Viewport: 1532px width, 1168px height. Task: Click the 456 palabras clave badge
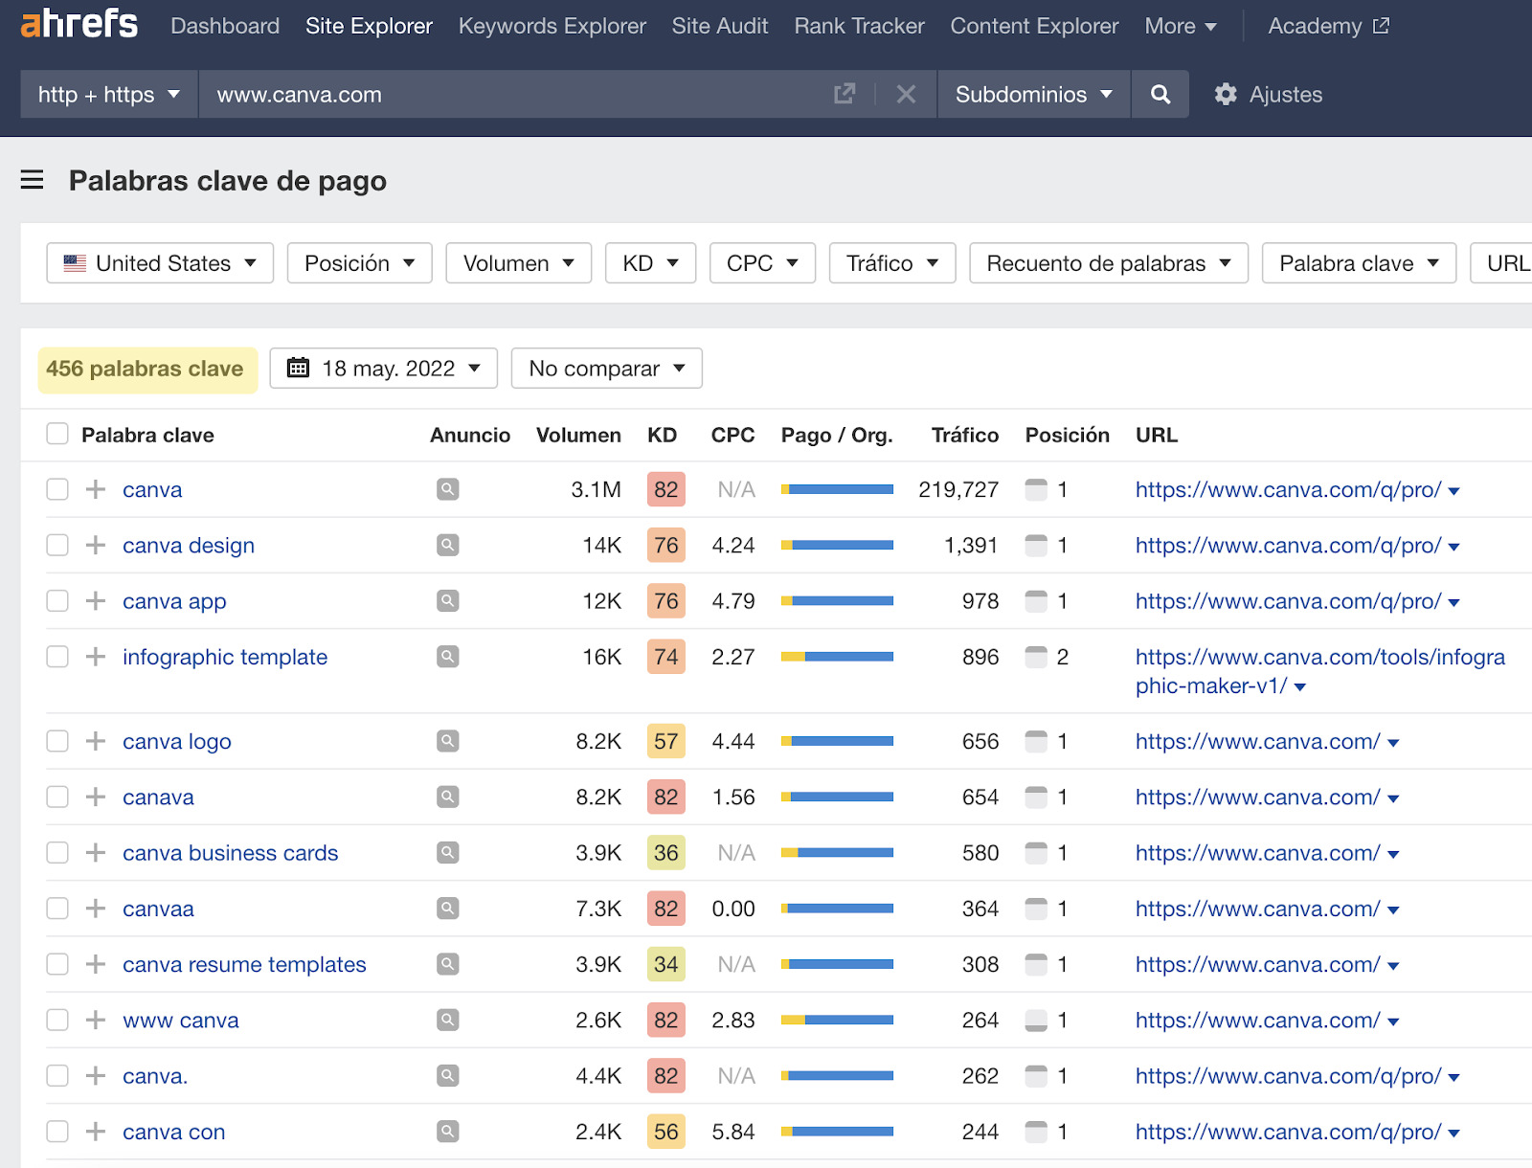(x=147, y=369)
